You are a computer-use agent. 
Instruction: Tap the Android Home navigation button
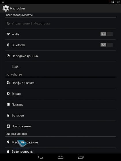[x=60, y=157]
